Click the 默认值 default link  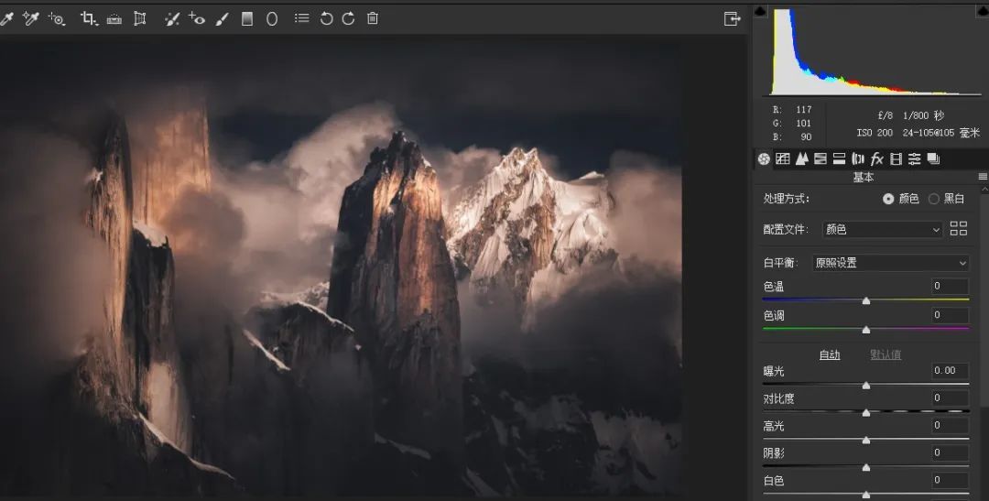point(886,354)
